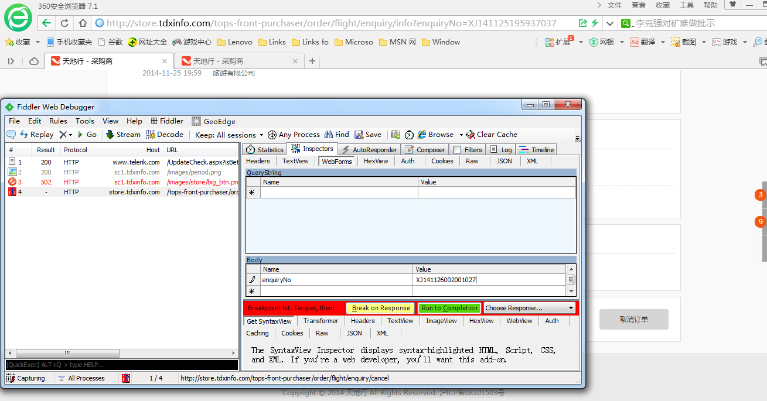Open the File menu in Fiddler

pyautogui.click(x=15, y=121)
